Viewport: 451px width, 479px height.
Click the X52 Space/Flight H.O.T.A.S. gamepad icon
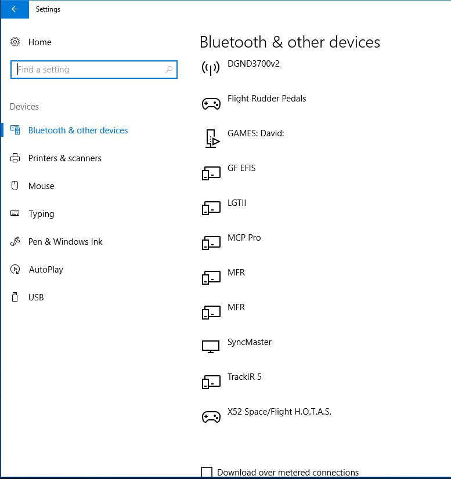click(211, 417)
